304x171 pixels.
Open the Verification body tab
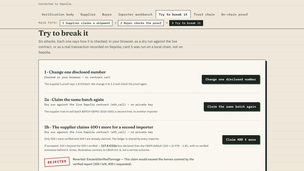point(58,14)
